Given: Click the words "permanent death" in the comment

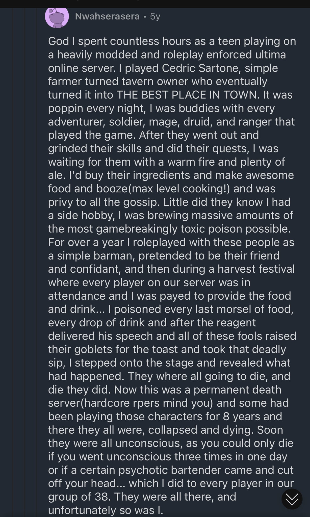Looking at the screenshot, I should pyautogui.click(x=237, y=390).
